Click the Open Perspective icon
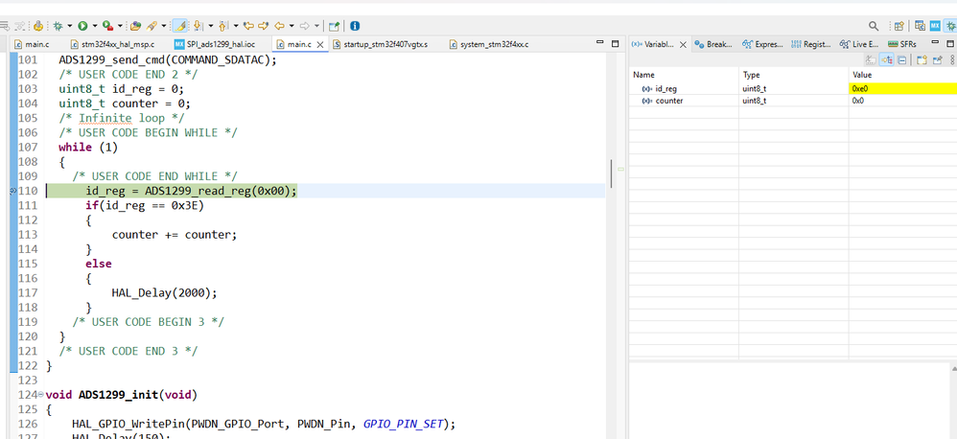This screenshot has height=439, width=957. point(899,26)
